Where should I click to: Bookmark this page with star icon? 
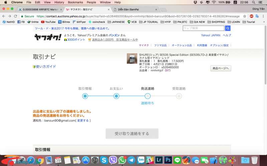coord(245,16)
